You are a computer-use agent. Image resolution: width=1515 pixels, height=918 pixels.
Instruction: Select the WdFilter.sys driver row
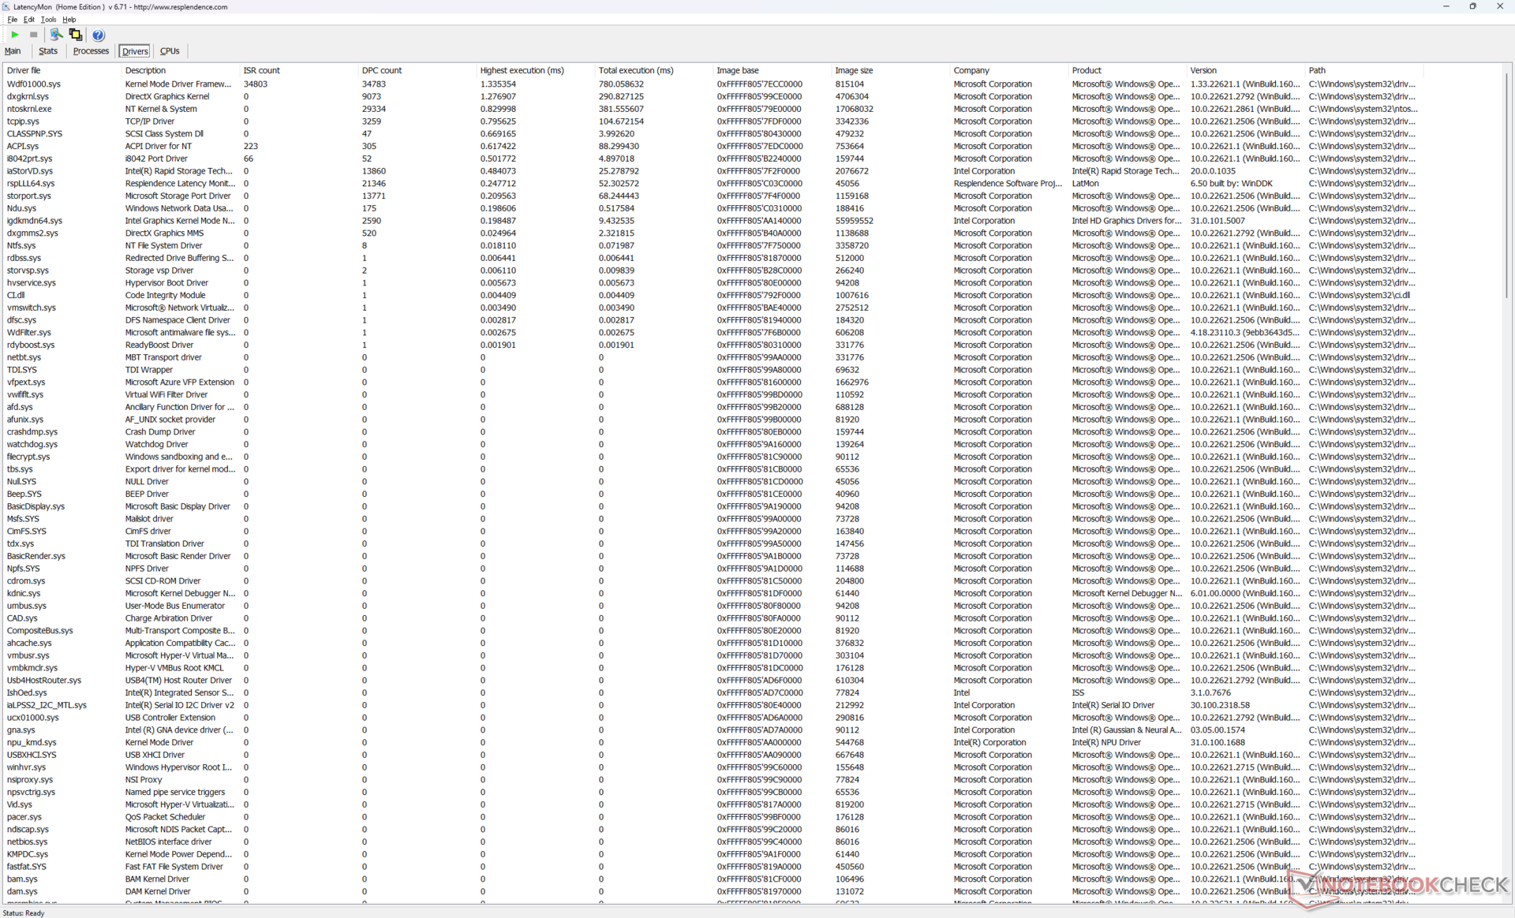[712, 332]
